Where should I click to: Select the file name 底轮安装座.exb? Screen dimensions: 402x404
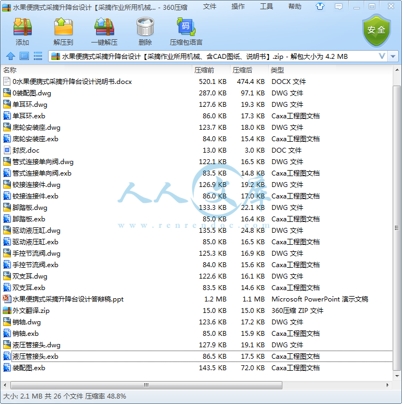36,138
